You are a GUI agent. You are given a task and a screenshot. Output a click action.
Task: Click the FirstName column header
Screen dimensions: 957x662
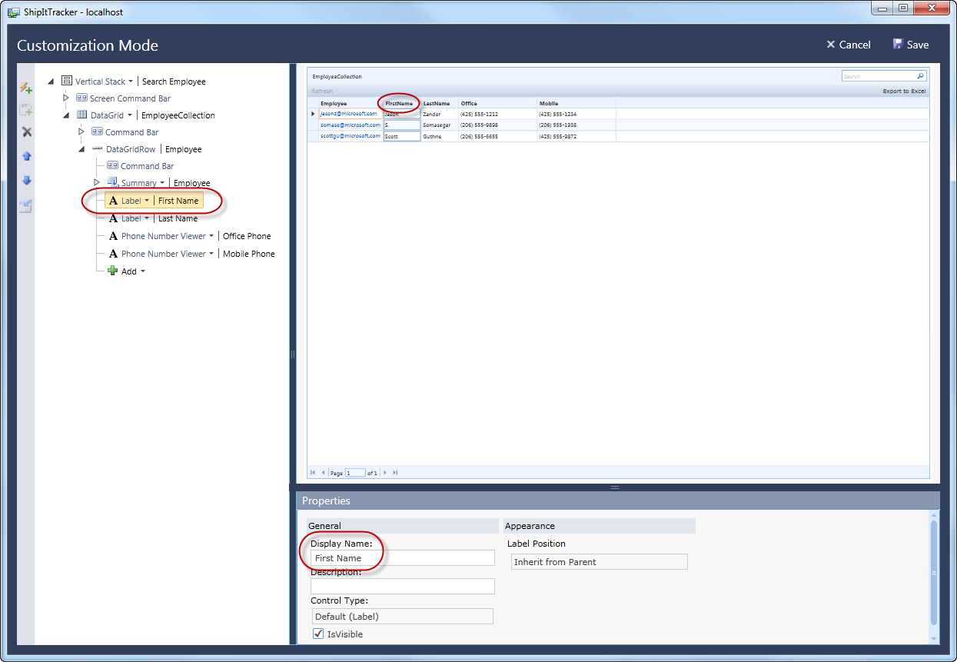click(x=398, y=103)
